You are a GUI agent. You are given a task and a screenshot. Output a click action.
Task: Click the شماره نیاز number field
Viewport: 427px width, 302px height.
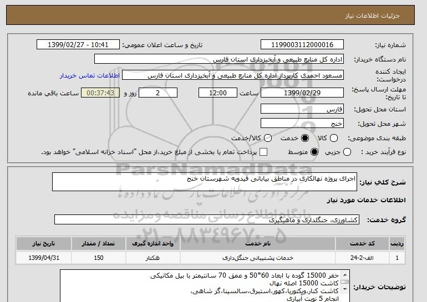(x=302, y=45)
